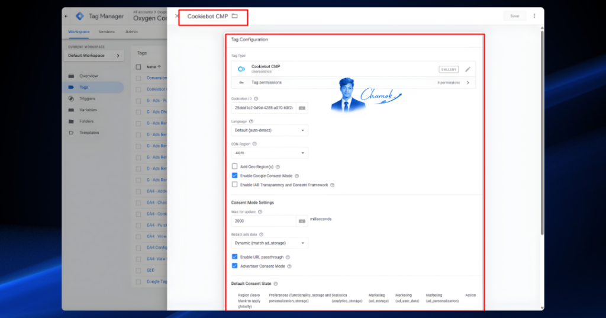Toggle the Advertiser Consent Mode checkbox

234,266
